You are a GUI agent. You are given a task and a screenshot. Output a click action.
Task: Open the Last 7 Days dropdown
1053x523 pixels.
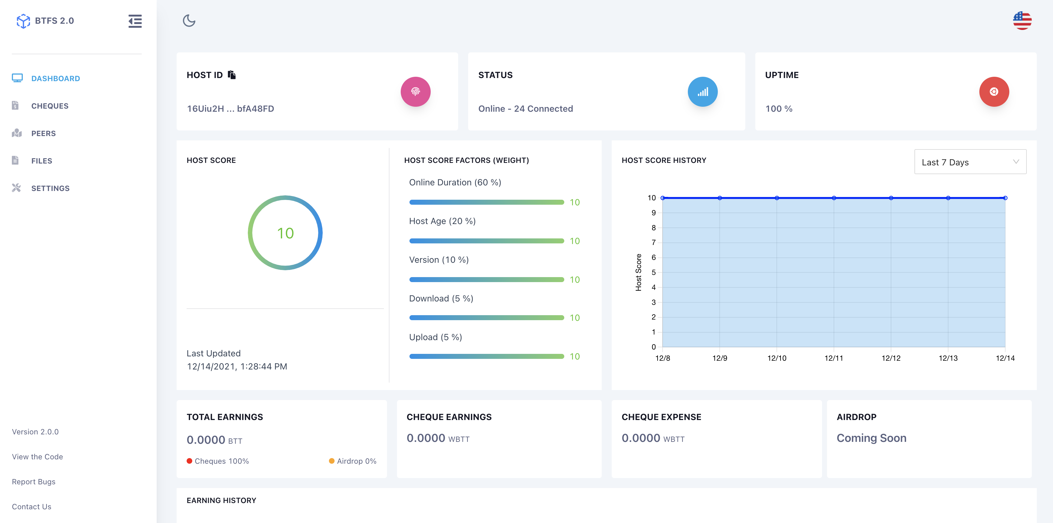(x=970, y=162)
